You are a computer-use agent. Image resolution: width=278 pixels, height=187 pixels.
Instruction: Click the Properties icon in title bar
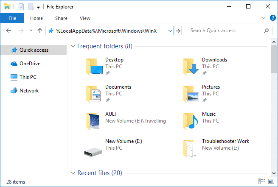coord(21,7)
